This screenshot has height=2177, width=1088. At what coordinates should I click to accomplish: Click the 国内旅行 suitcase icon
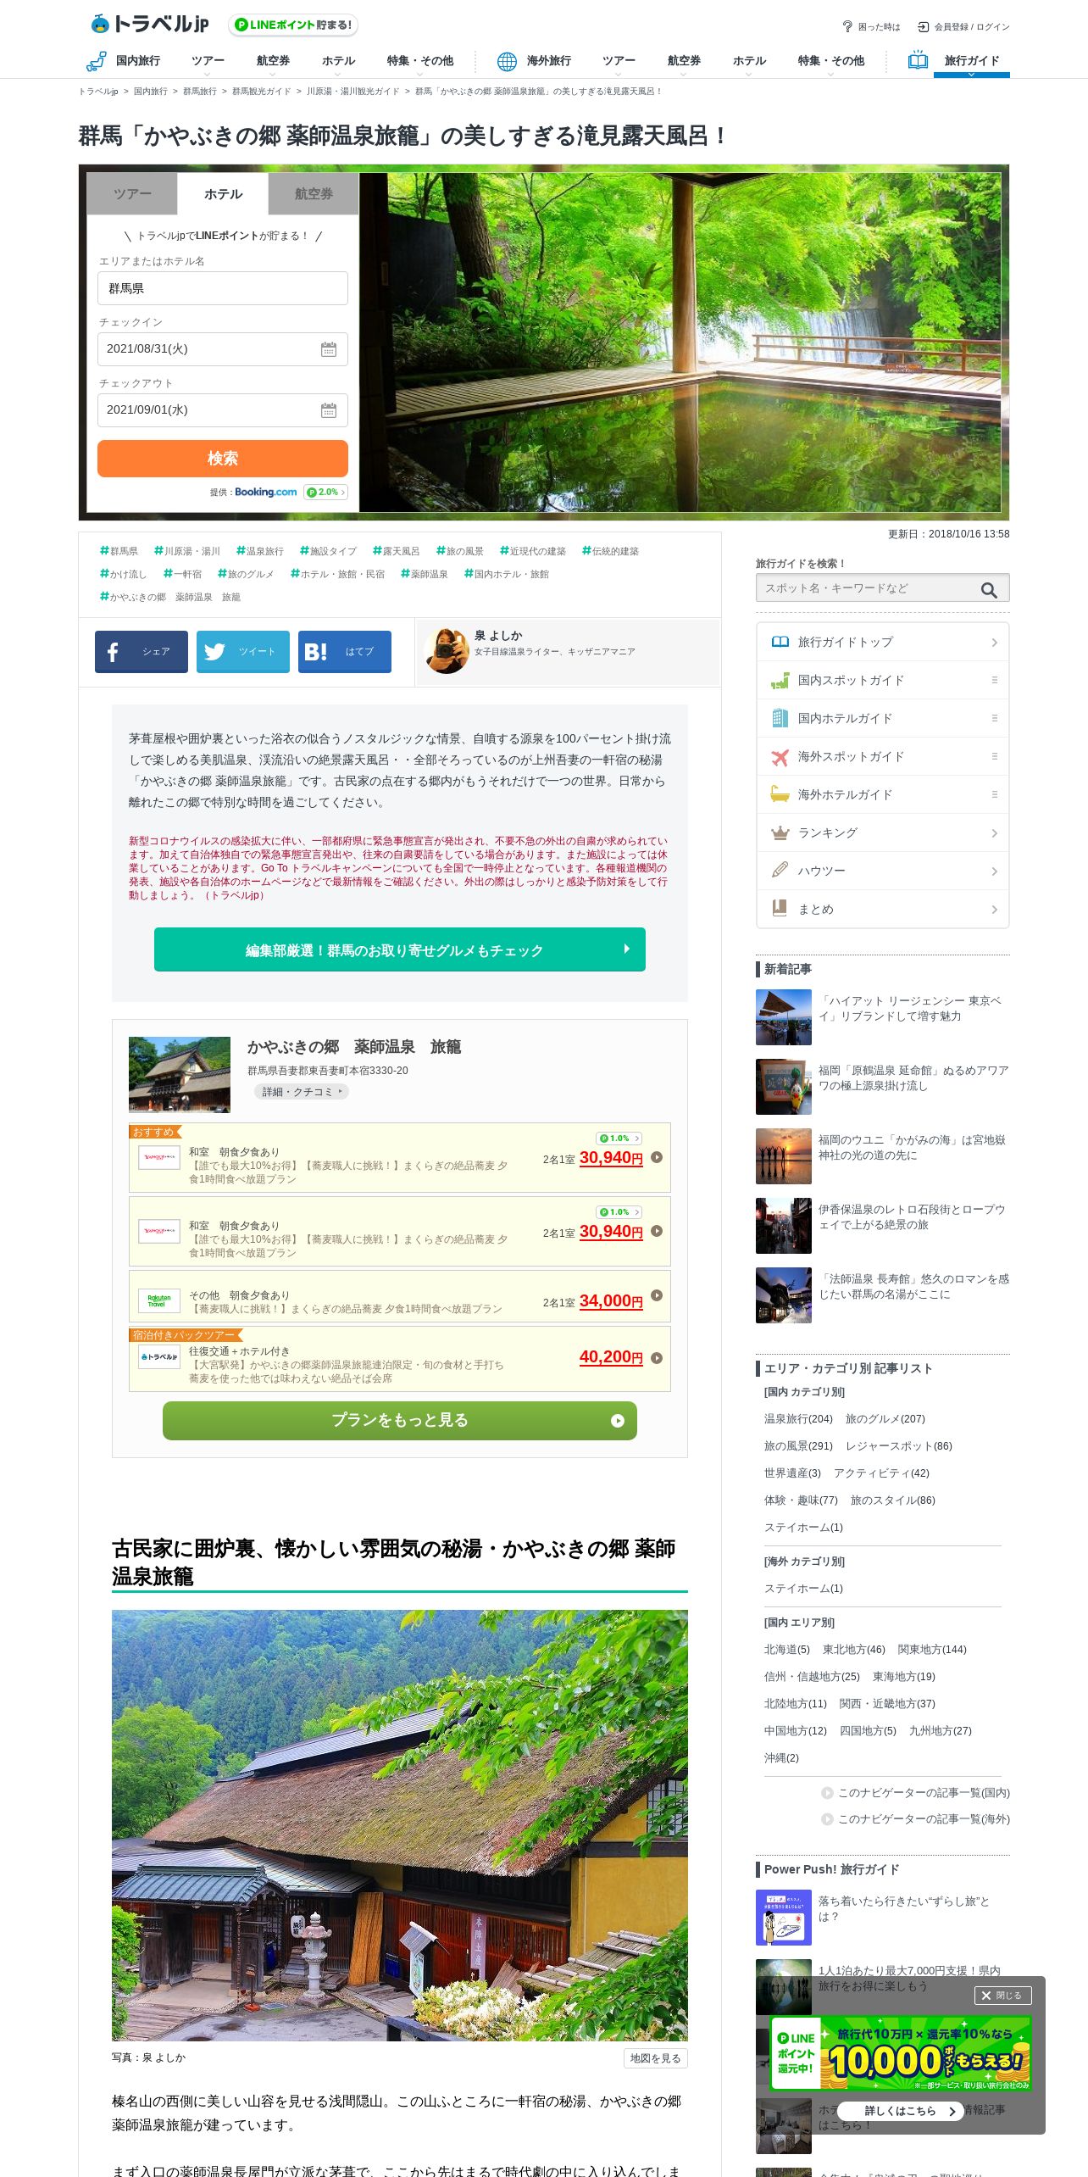[96, 61]
